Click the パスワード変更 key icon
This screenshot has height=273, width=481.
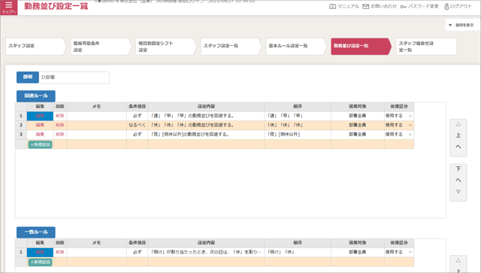pos(403,7)
